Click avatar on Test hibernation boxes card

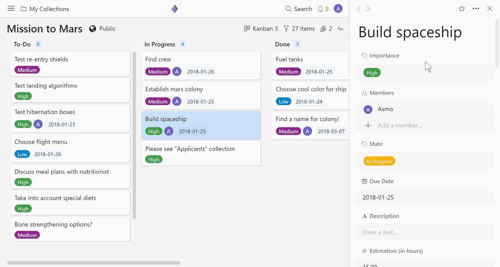click(x=38, y=124)
